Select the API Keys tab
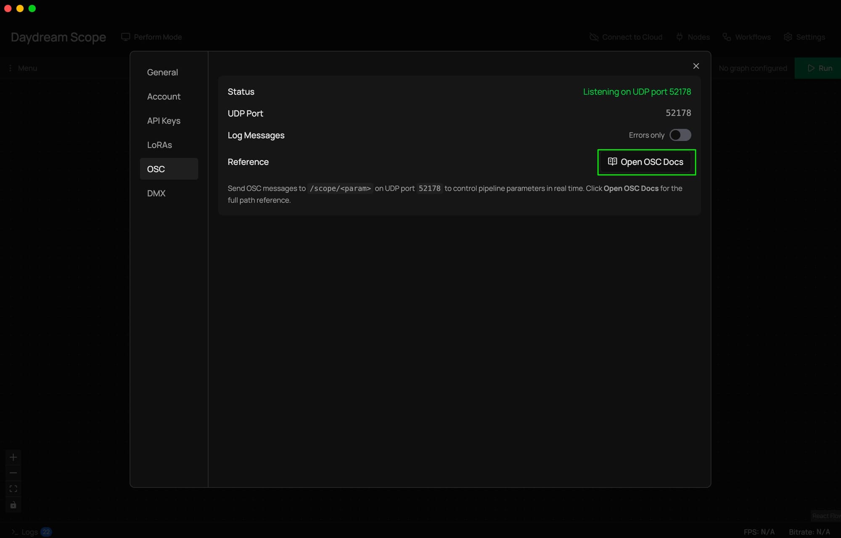The width and height of the screenshot is (841, 538). 164,121
